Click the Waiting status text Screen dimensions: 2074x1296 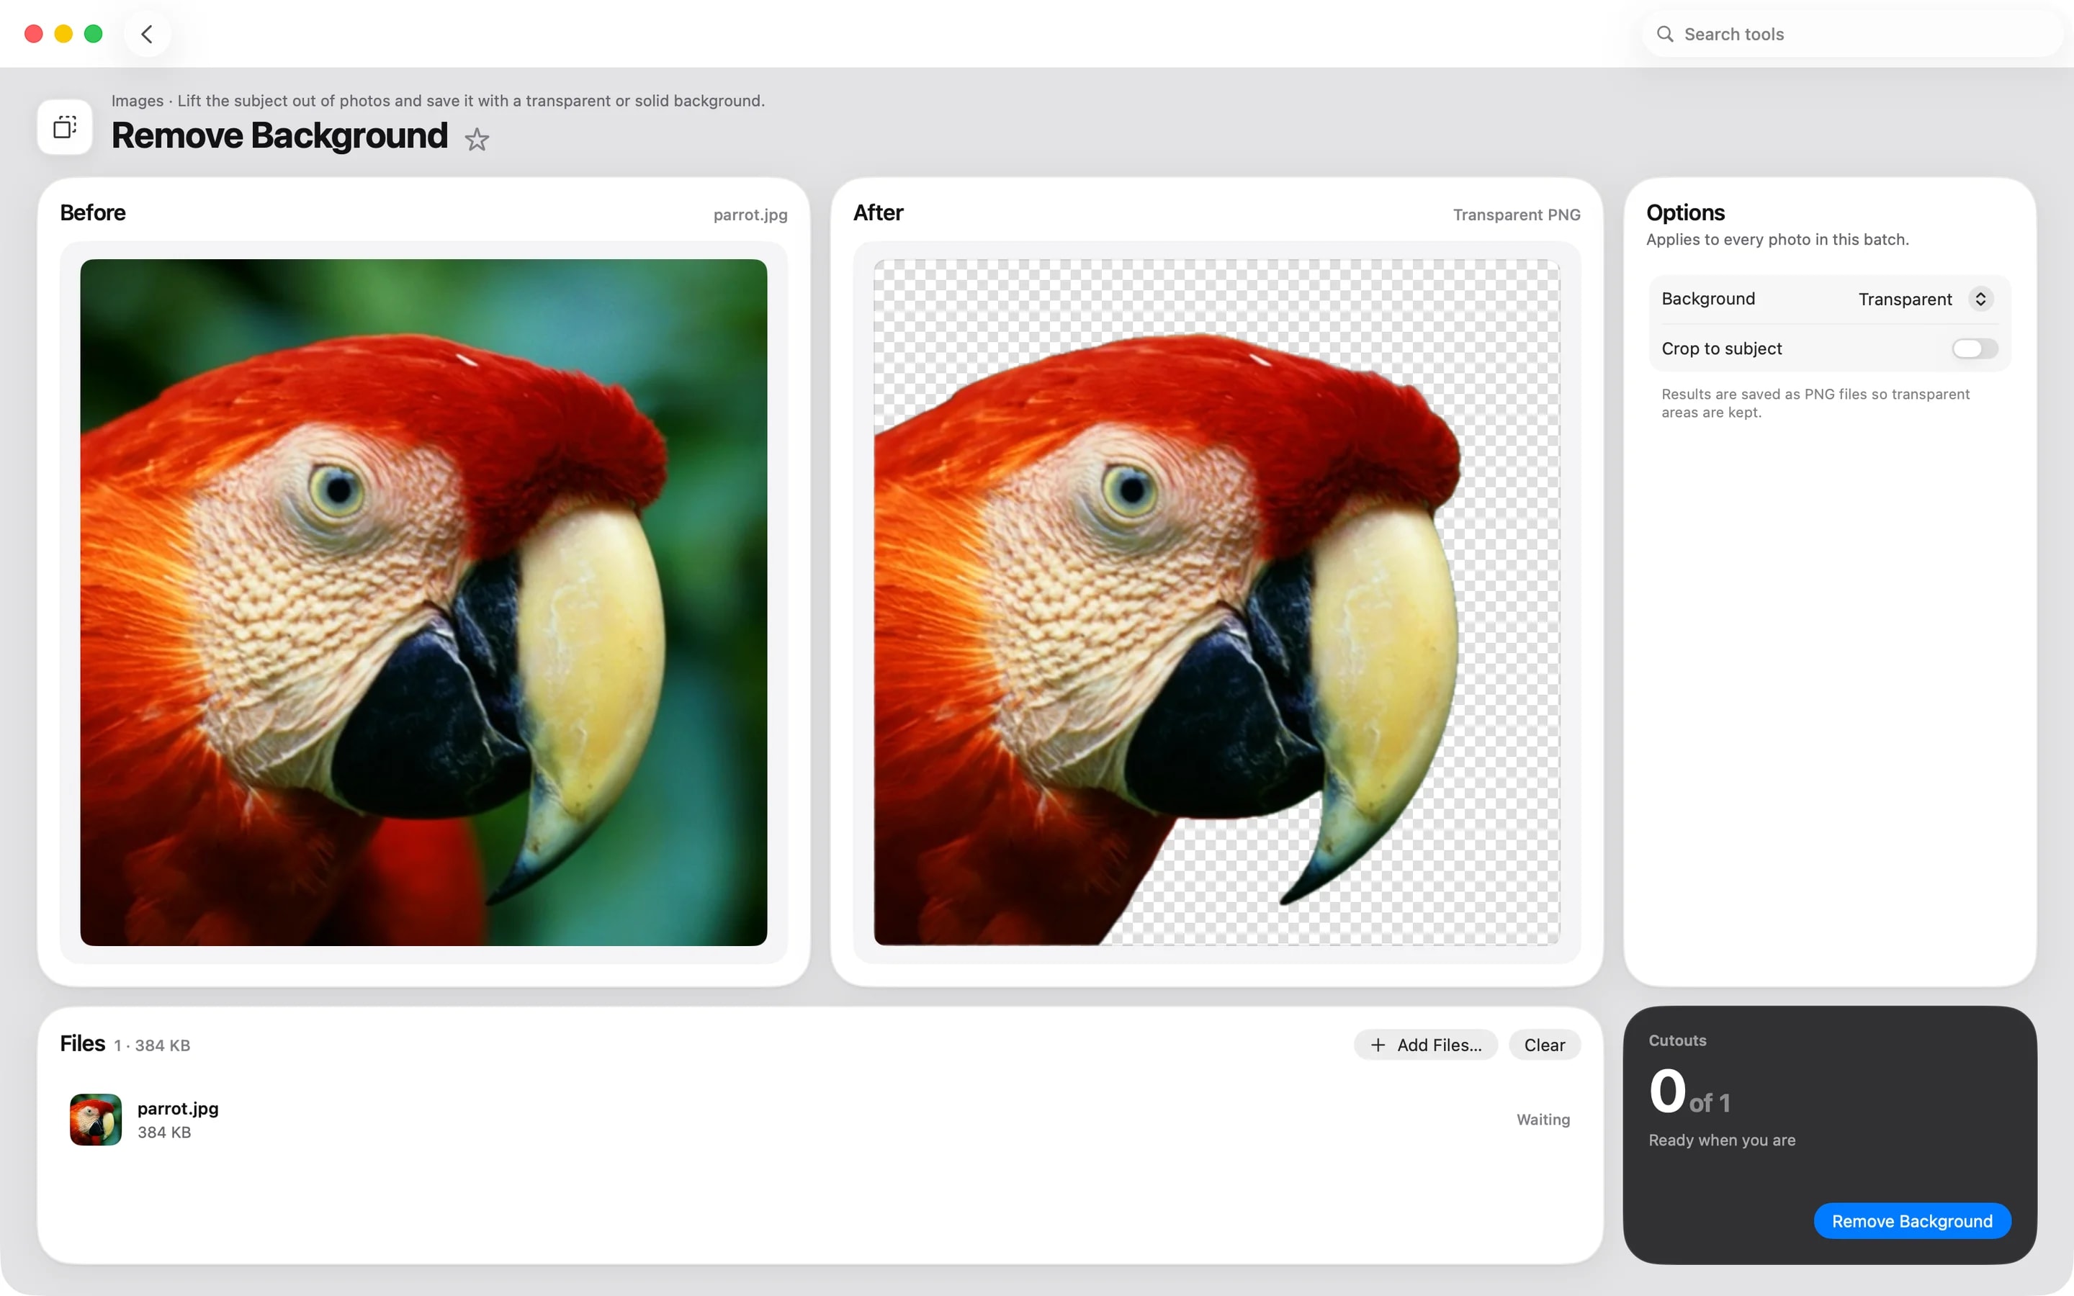(x=1543, y=1120)
